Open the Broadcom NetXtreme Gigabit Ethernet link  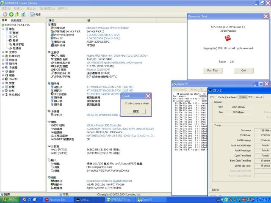(109, 181)
